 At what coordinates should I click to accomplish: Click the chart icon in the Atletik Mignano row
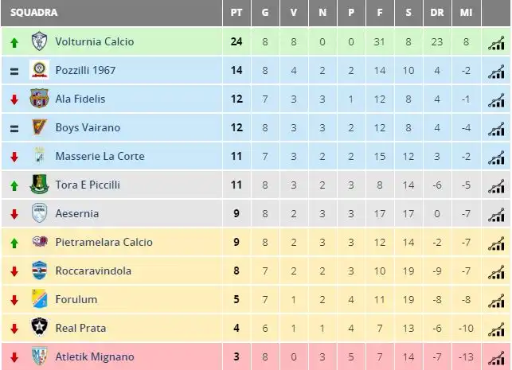point(496,358)
